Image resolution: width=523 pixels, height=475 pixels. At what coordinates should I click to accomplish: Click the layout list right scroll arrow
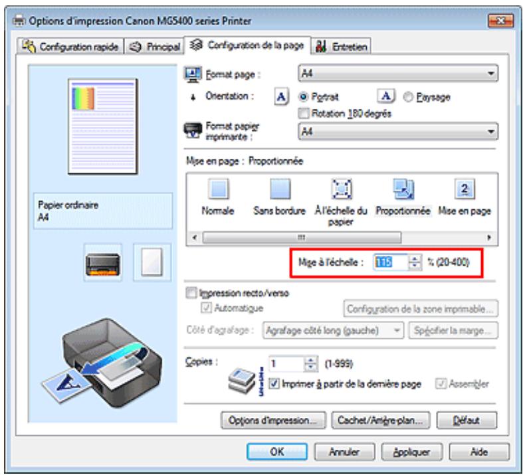click(x=489, y=237)
